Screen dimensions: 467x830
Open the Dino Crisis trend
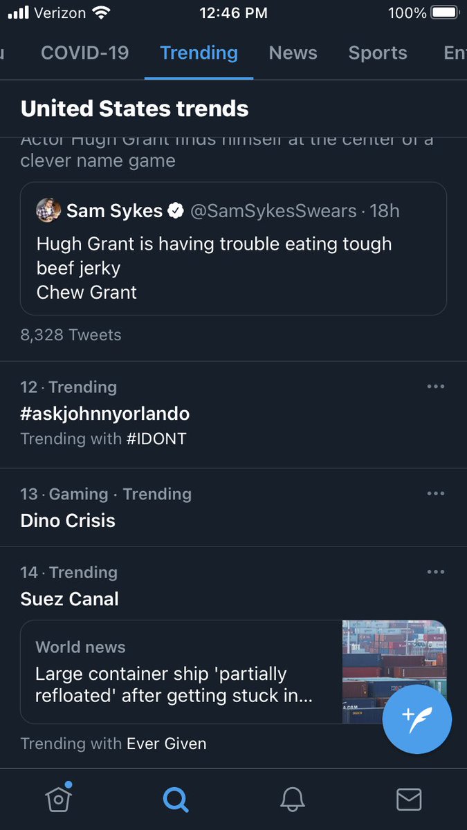pyautogui.click(x=68, y=520)
